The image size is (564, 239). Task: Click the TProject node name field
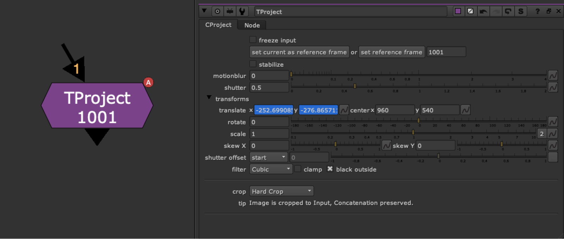coord(351,12)
